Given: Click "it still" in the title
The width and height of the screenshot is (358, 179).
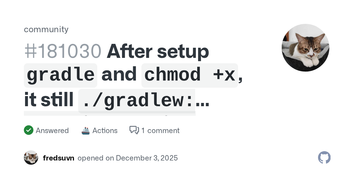Looking at the screenshot, I should click(x=49, y=100).
